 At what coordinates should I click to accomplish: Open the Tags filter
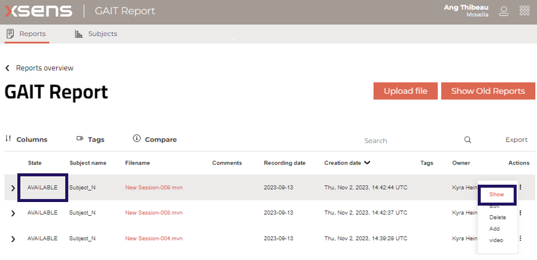(x=90, y=139)
